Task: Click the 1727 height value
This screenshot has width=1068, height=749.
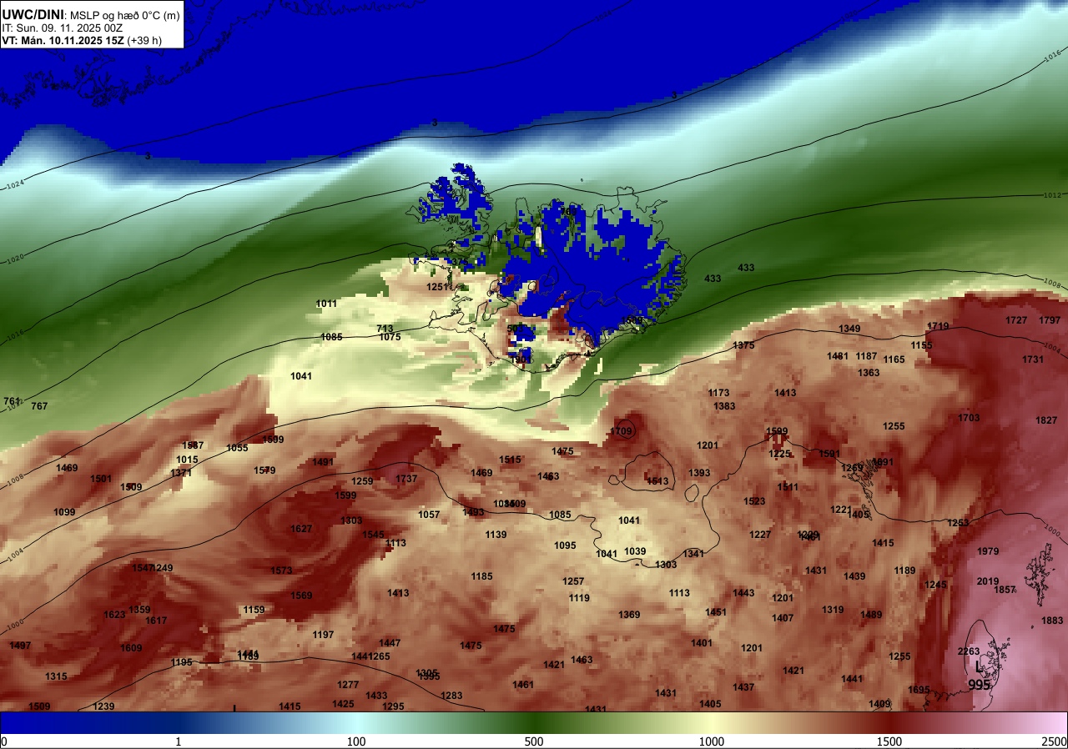Action: tap(1016, 320)
